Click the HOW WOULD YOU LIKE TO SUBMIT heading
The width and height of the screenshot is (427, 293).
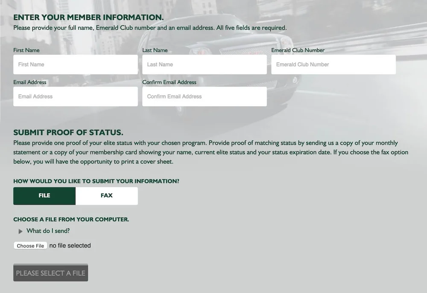pos(96,181)
